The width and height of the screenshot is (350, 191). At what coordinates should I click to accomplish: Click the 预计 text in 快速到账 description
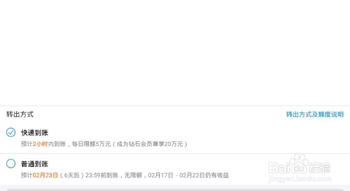[27, 144]
